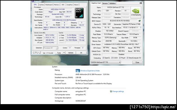Click the BIOS Version field 80.28.4D.00.04

coord(120,21)
